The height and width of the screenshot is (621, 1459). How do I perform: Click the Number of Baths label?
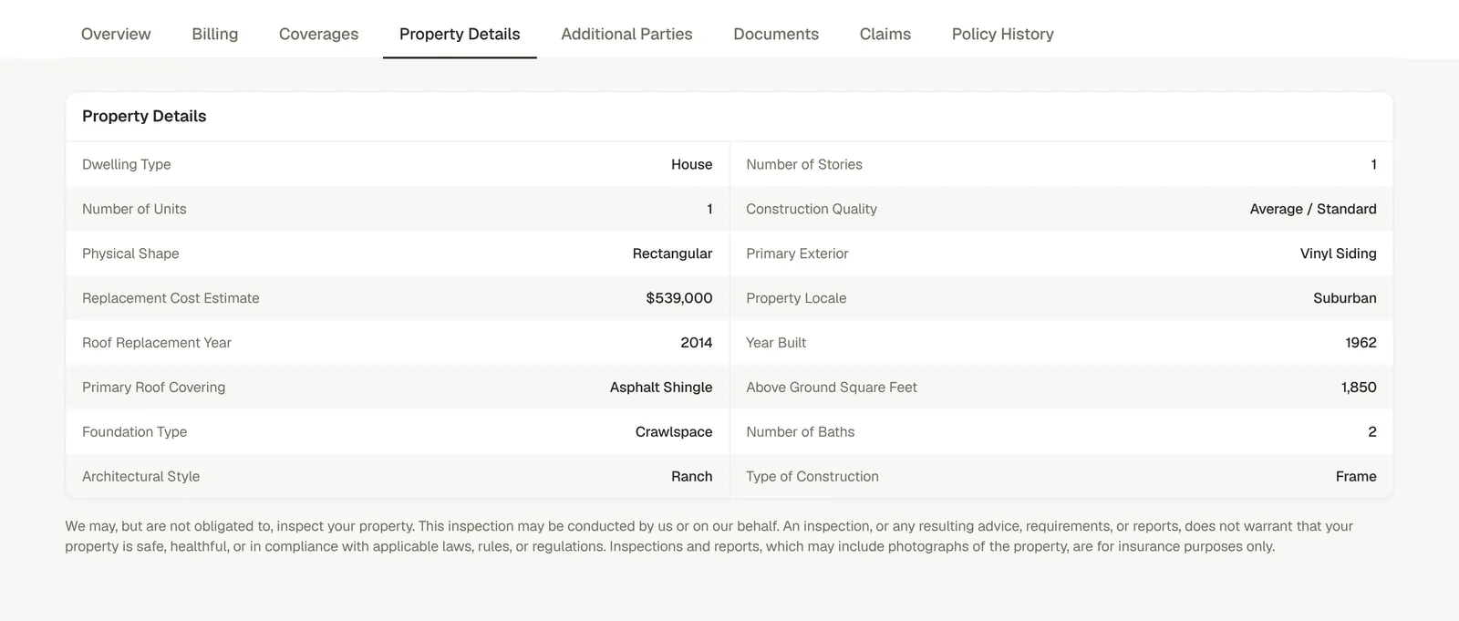(x=801, y=432)
